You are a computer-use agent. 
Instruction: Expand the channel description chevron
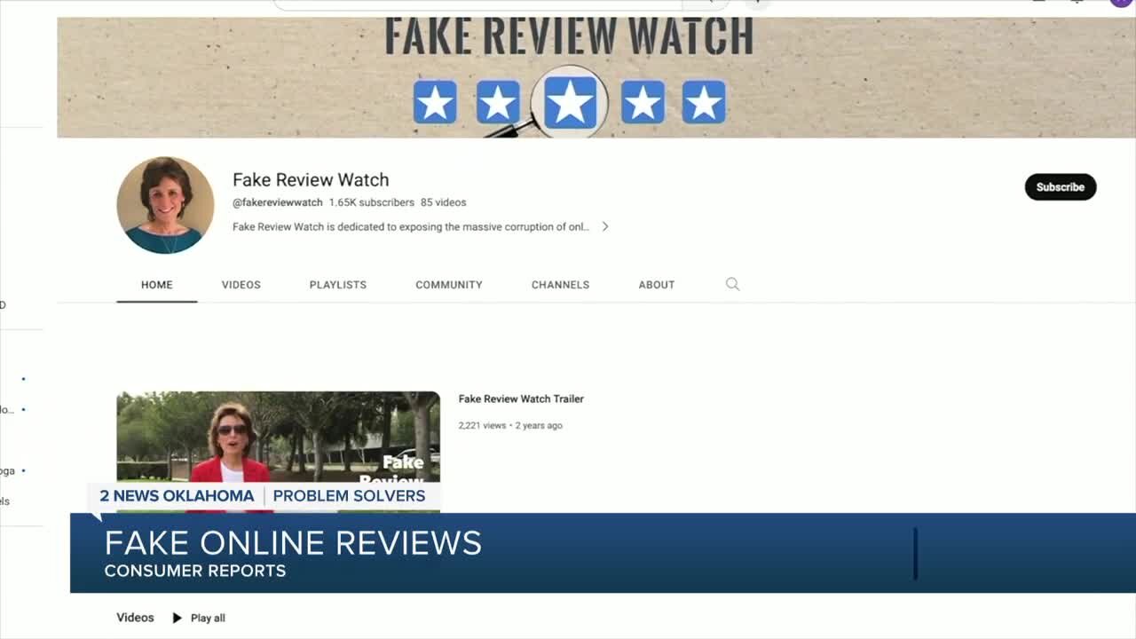point(605,226)
